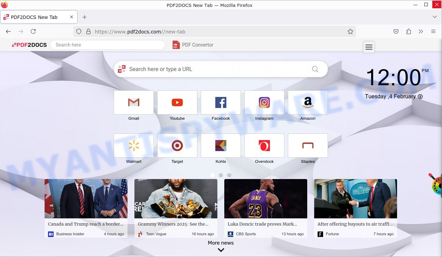Maximize the Firefox window

426,5
